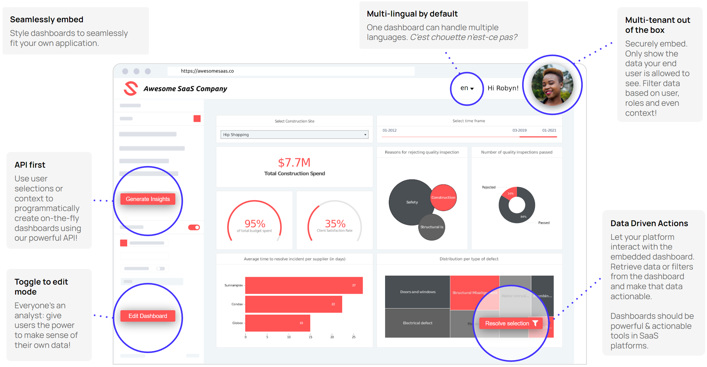707x367 pixels.
Task: Click the red Construction bubble
Action: point(443,197)
